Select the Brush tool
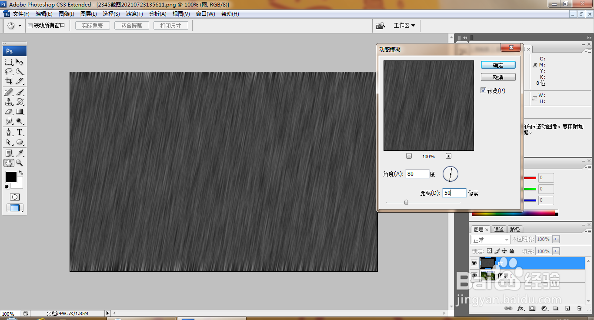 pyautogui.click(x=20, y=92)
